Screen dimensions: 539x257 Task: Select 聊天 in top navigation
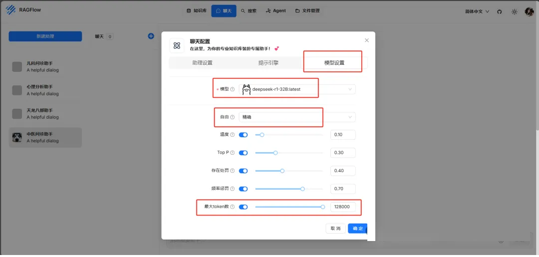tap(224, 11)
